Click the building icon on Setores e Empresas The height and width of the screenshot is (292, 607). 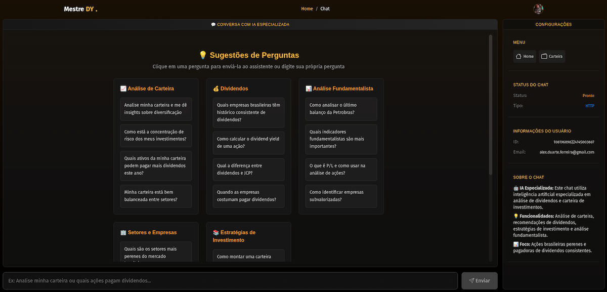click(123, 232)
